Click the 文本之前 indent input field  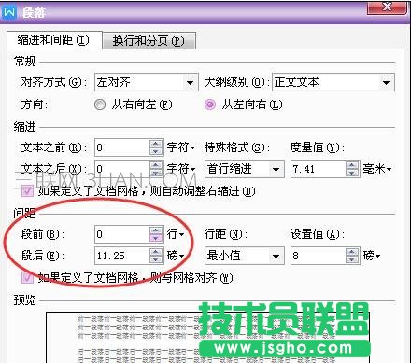[x=122, y=147]
